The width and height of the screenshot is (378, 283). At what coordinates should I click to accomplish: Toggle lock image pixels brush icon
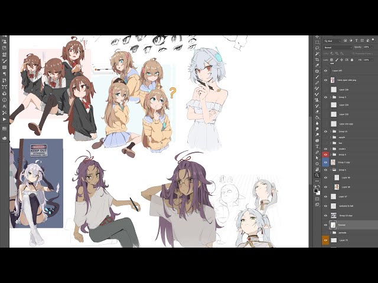[337, 60]
